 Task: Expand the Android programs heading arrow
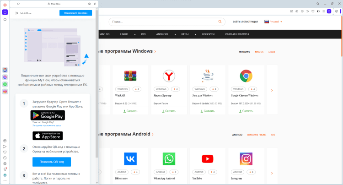point(153,134)
